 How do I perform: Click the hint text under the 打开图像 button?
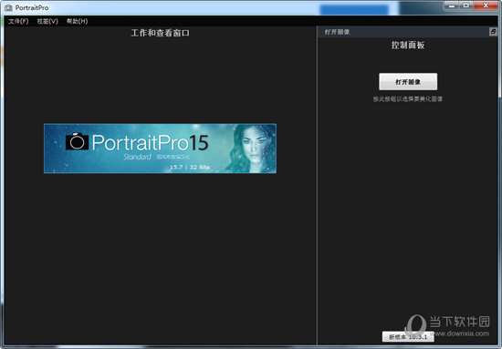pos(408,99)
